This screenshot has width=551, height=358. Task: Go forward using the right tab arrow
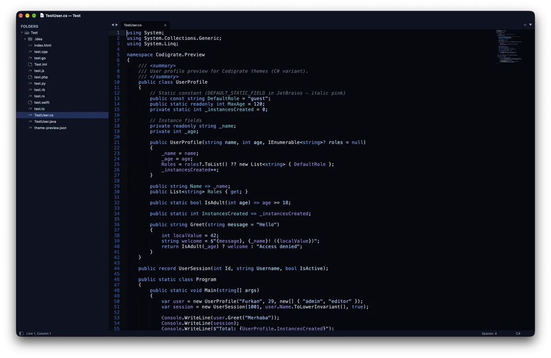point(117,25)
